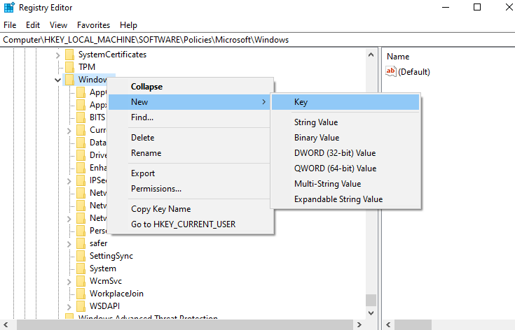Click the WcmSvc folder icon
Screen dimensions: 515x330
81,281
